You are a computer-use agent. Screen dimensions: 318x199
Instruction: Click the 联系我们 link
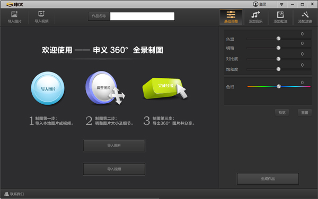point(14,194)
